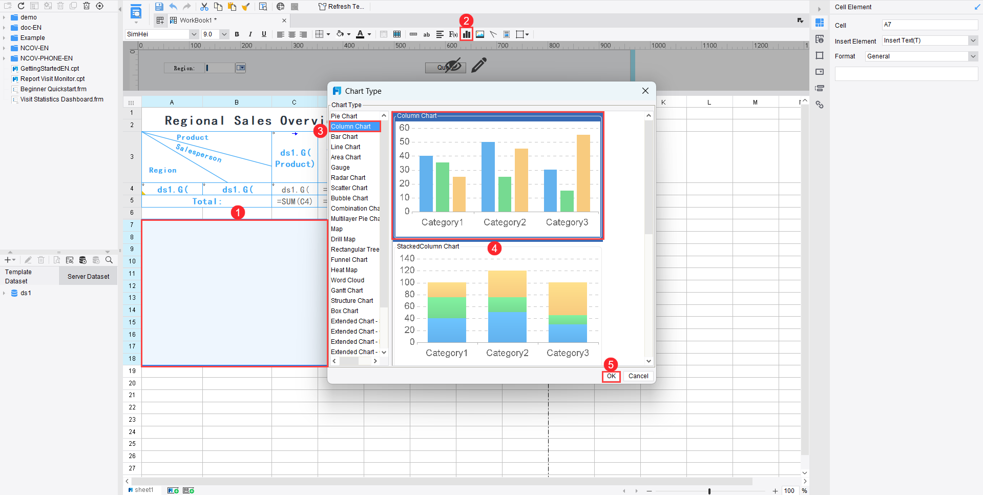Click the Insert Image icon in the toolbar
983x495 pixels.
coord(480,34)
